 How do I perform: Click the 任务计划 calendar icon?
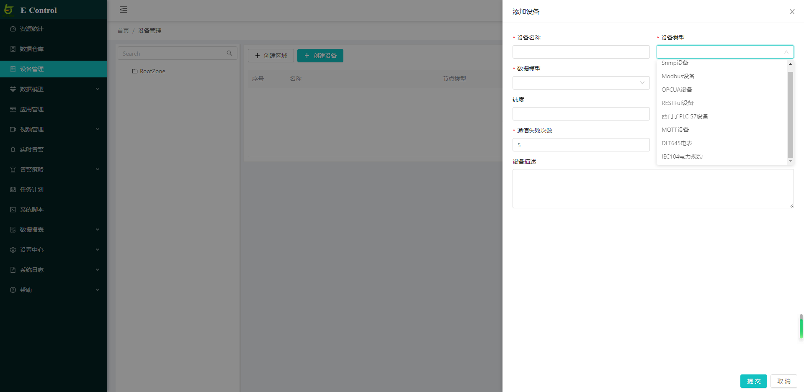click(x=13, y=190)
